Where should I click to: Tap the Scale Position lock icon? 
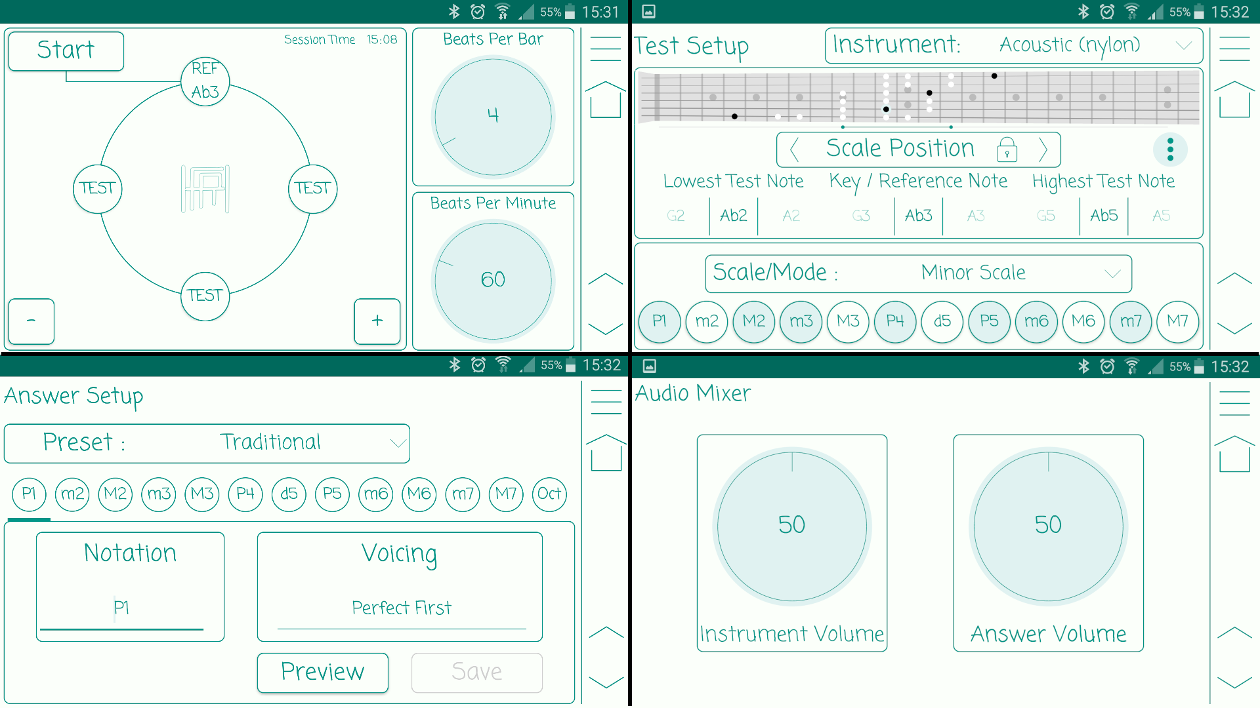click(x=1007, y=149)
